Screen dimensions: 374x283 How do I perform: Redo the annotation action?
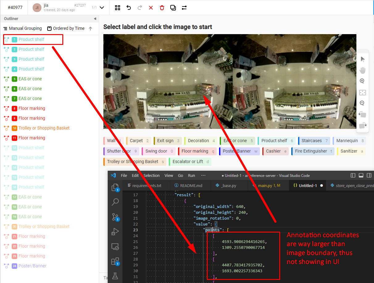click(x=140, y=8)
